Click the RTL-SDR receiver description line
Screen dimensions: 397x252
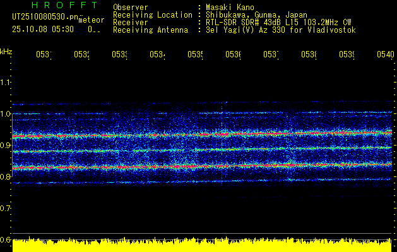pos(278,23)
